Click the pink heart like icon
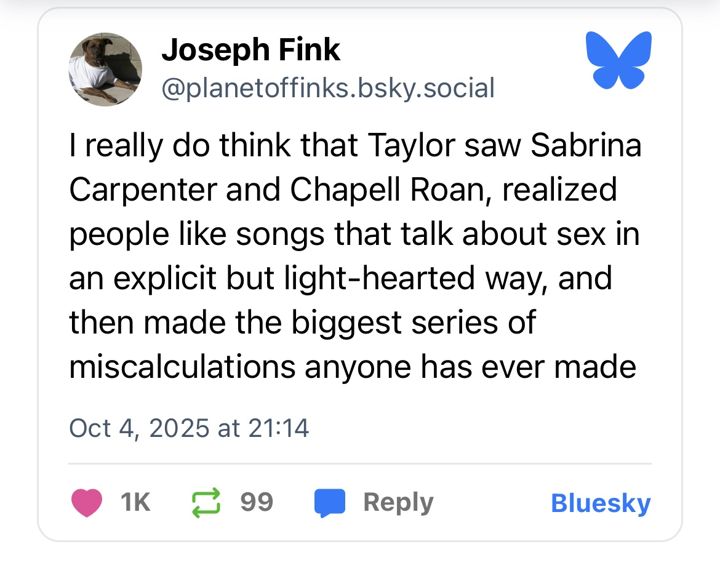 point(86,503)
